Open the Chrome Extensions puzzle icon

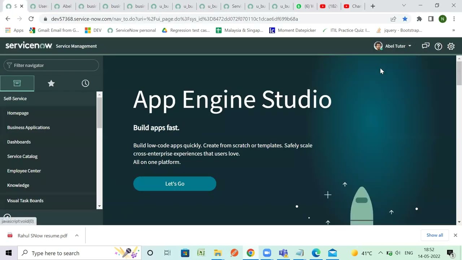(419, 19)
